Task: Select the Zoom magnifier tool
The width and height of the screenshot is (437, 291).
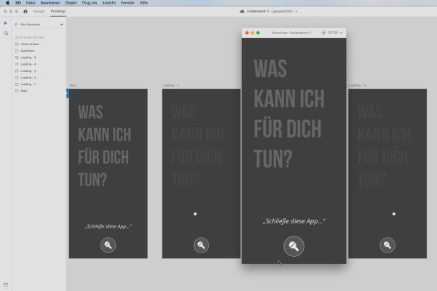Action: pos(6,33)
